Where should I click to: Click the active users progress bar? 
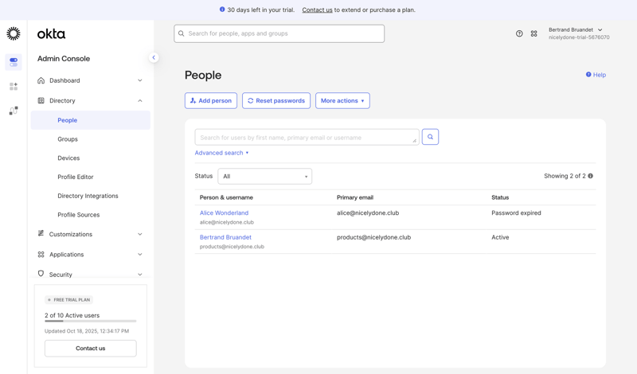point(91,321)
